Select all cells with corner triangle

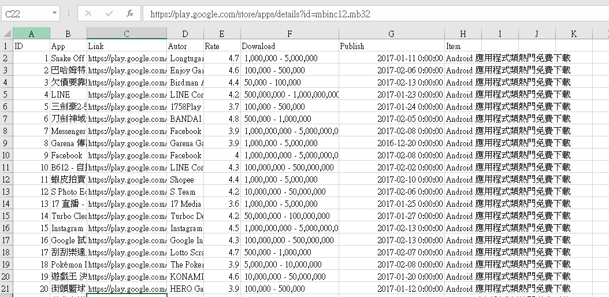click(x=6, y=34)
